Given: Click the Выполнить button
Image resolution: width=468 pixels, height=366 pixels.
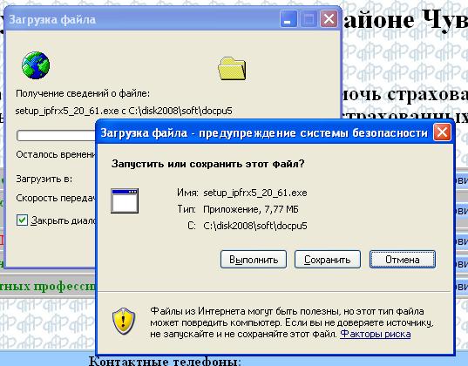Looking at the screenshot, I should tap(254, 260).
